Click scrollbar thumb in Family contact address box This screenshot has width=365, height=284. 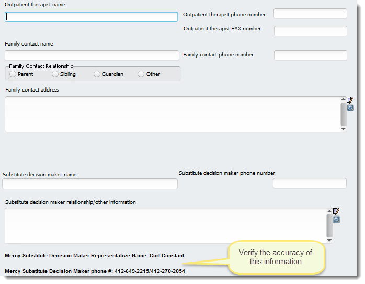(344, 114)
